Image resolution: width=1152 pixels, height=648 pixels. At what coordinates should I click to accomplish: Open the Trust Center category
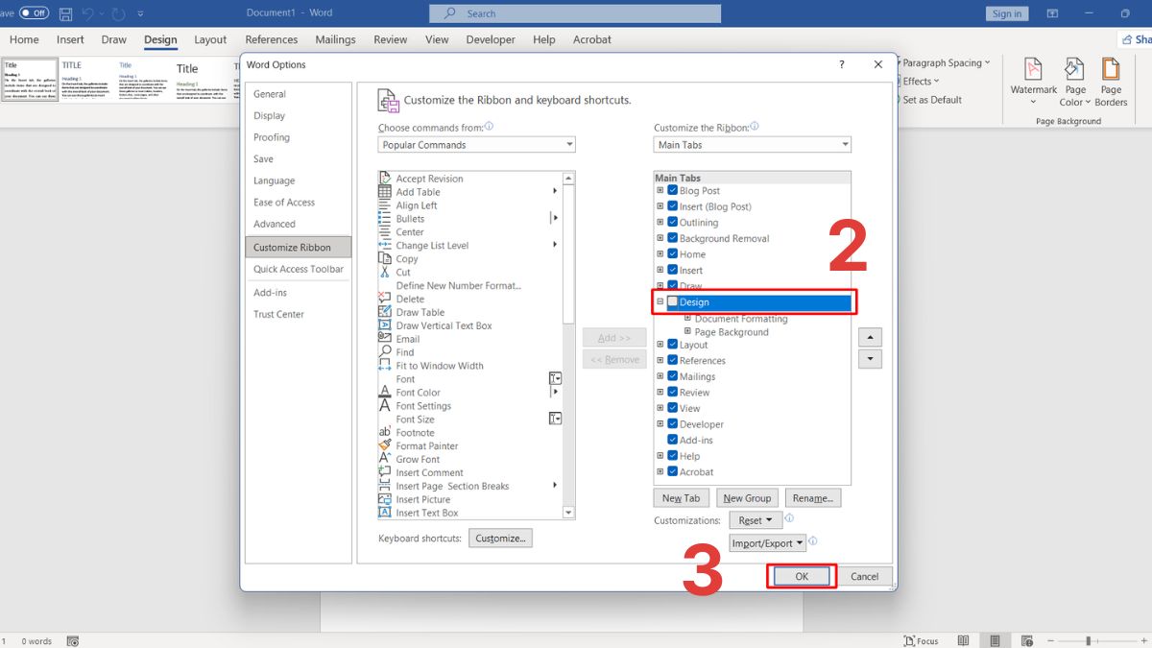tap(278, 315)
